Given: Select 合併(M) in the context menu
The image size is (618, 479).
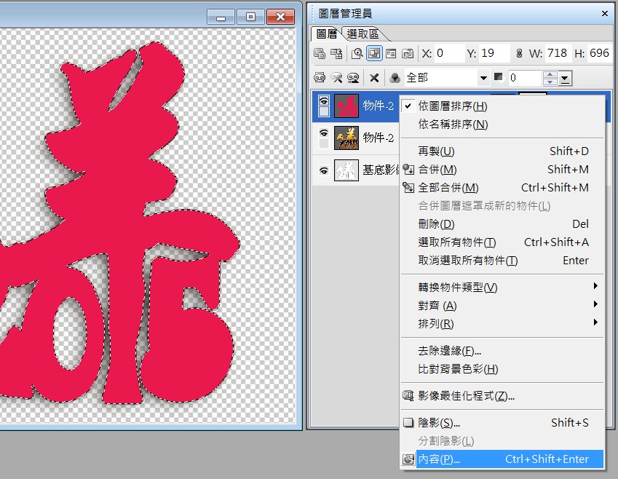Looking at the screenshot, I should click(x=502, y=170).
